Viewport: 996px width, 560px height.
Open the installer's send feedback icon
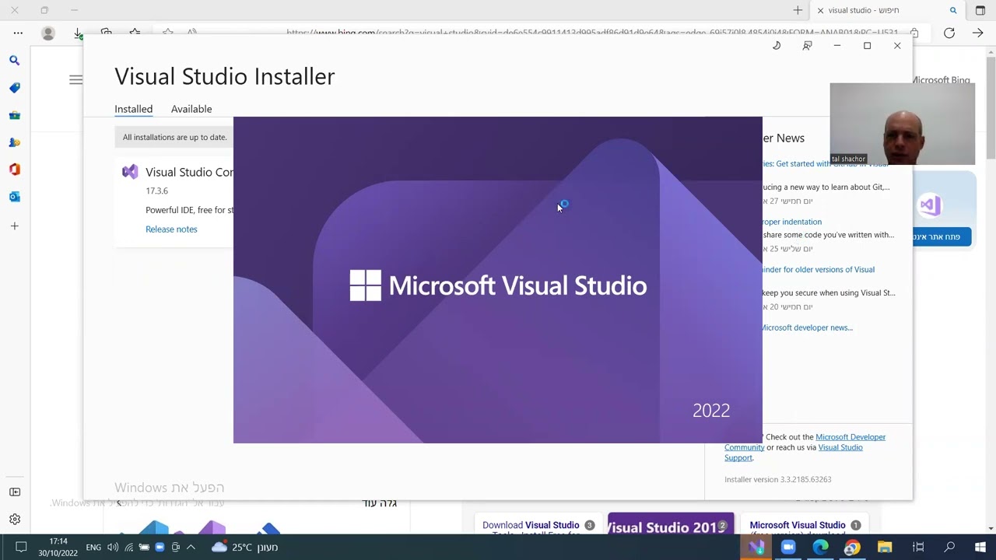point(807,46)
